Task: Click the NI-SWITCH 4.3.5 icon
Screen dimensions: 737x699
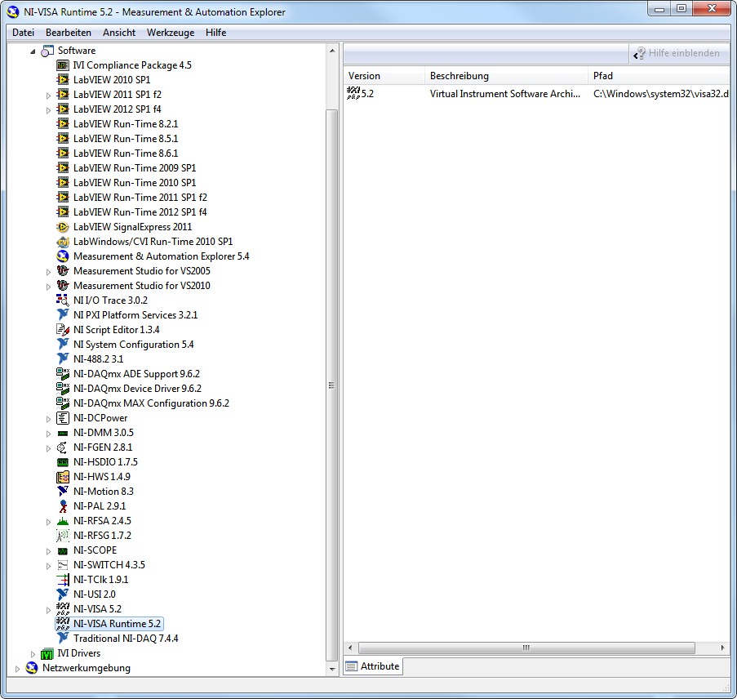Action: click(x=63, y=565)
